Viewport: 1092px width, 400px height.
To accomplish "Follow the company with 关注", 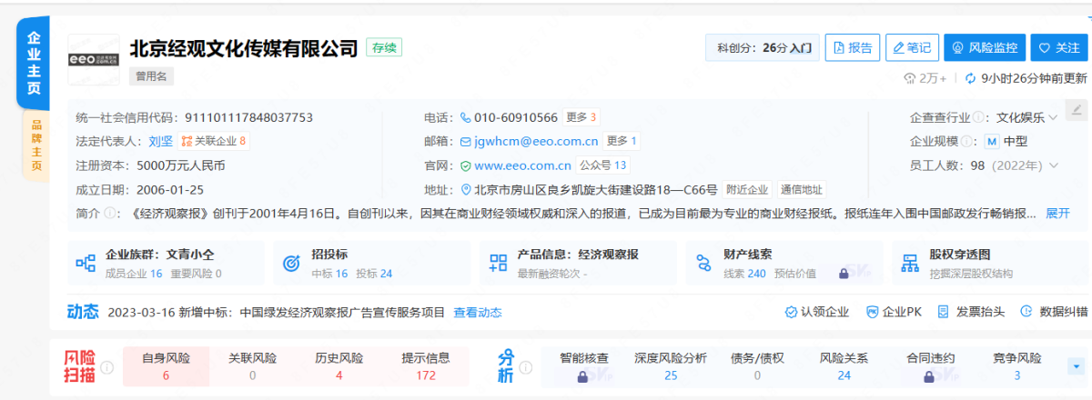I will pyautogui.click(x=1058, y=47).
